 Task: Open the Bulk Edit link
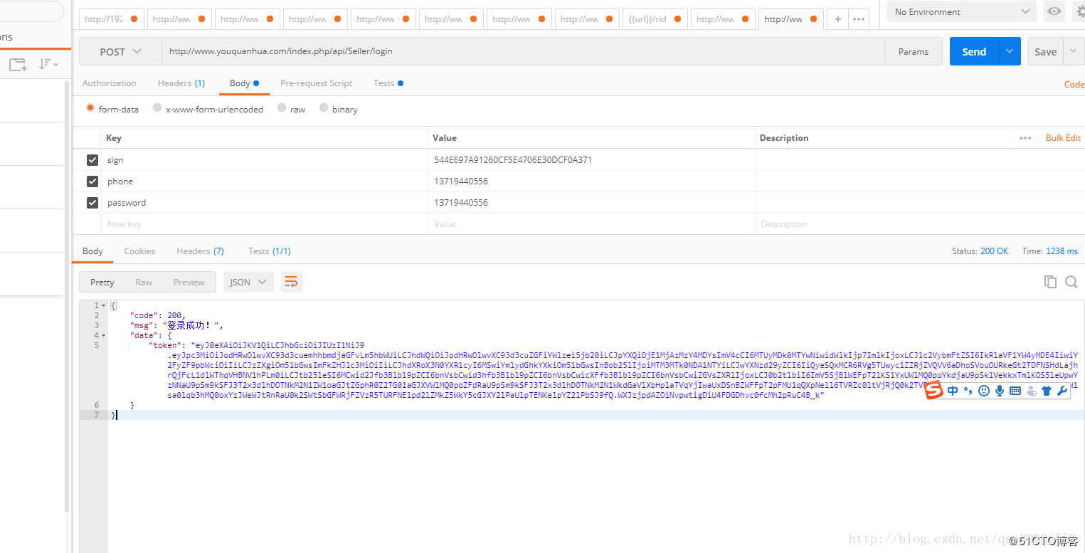(1063, 138)
